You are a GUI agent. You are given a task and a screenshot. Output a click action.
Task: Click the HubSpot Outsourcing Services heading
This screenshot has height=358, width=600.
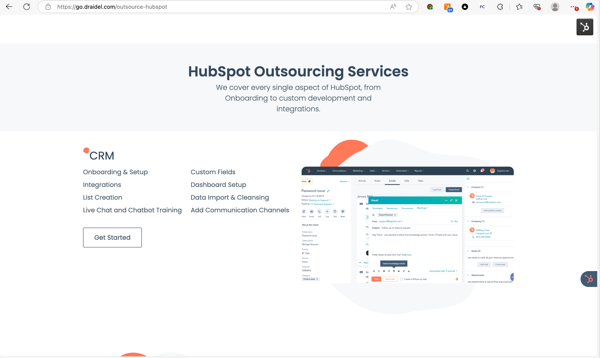298,71
